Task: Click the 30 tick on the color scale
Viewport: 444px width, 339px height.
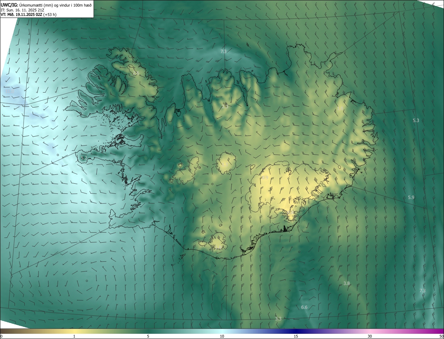Action: 370,336
